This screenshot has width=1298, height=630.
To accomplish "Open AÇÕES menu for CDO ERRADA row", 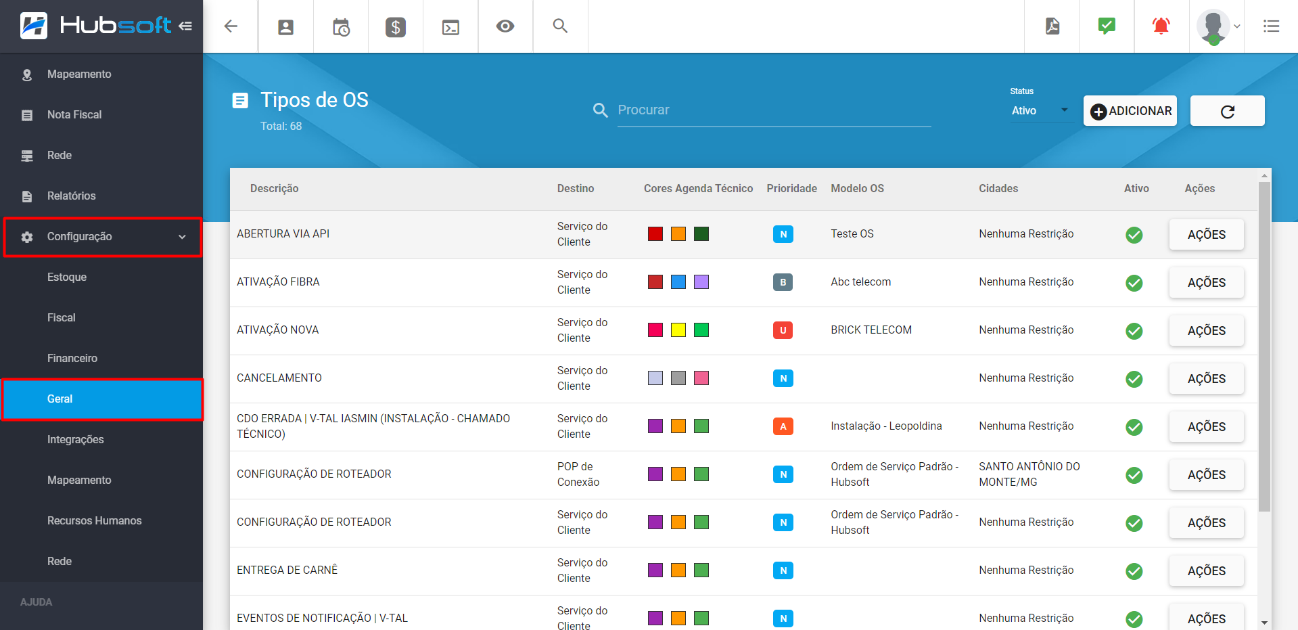I will 1207,427.
